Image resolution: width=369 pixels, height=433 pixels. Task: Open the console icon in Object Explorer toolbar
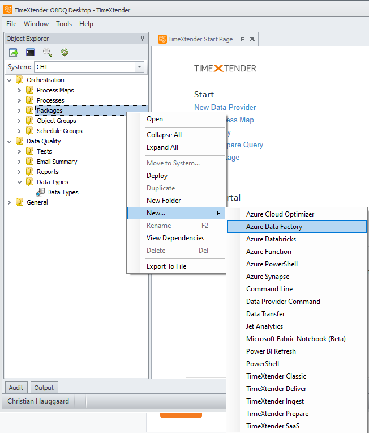point(31,52)
